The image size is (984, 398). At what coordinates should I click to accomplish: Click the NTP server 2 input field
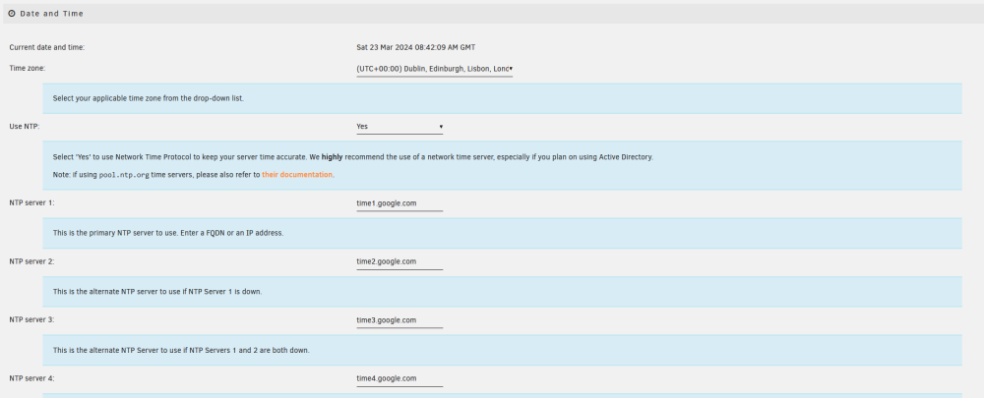[x=400, y=262]
